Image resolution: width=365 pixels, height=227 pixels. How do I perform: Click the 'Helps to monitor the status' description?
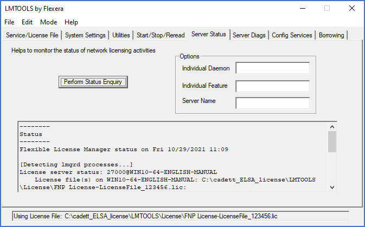(x=84, y=50)
